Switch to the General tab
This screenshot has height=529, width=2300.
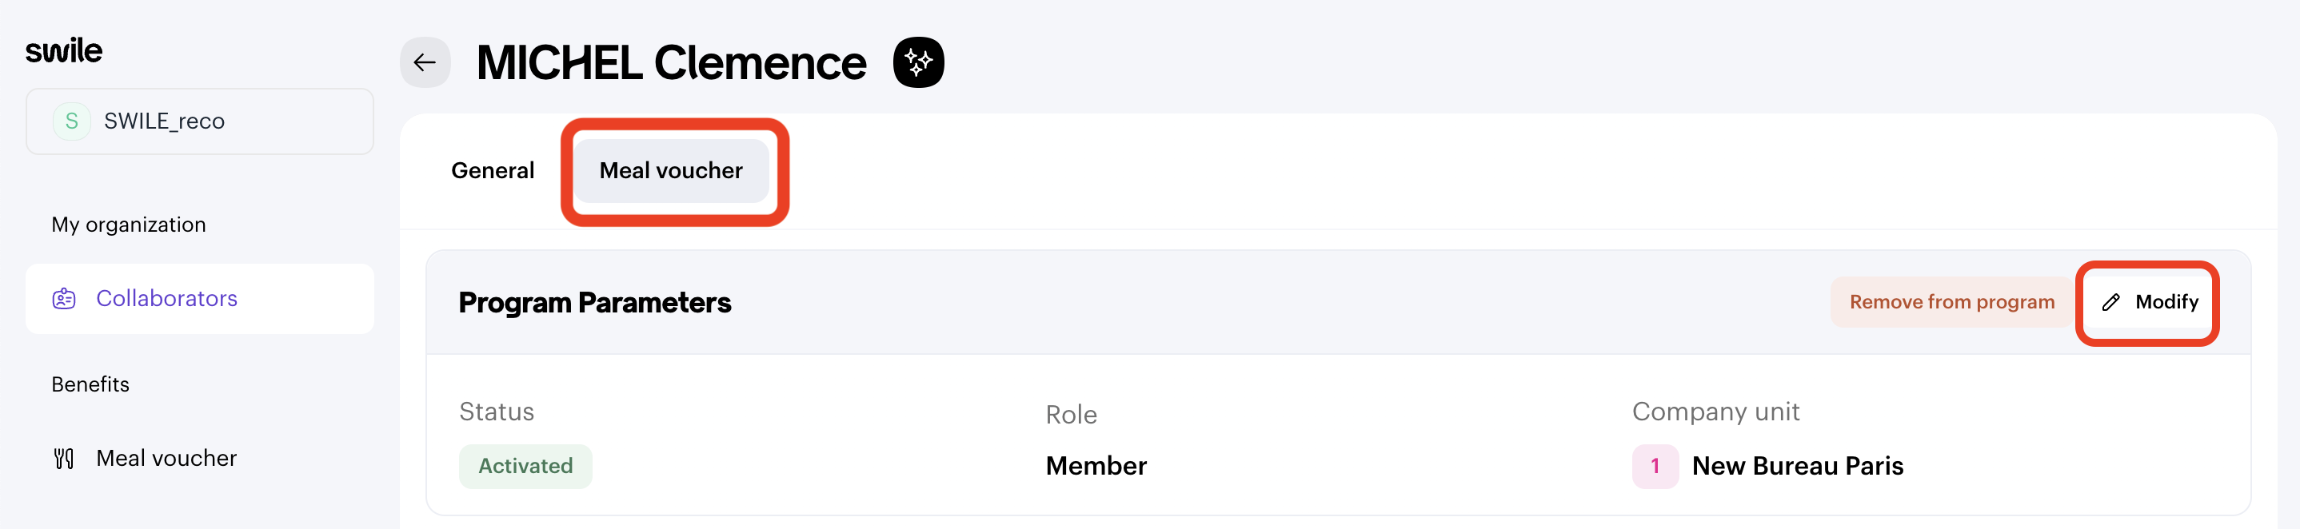click(493, 170)
